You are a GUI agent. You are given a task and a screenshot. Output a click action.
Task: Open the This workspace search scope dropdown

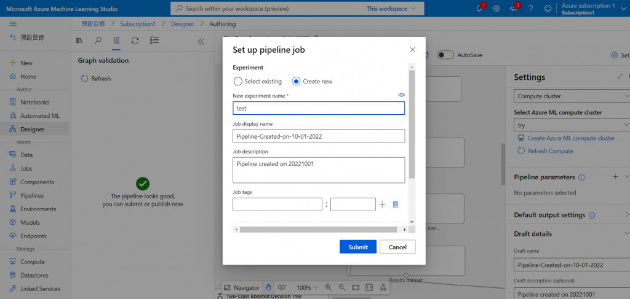(392, 9)
